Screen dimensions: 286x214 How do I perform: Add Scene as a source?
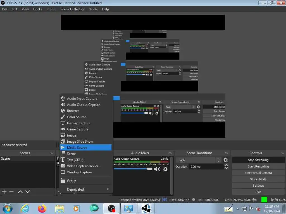86,154
